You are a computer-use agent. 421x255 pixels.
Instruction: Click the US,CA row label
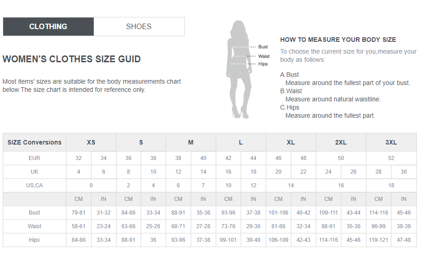tap(35, 185)
